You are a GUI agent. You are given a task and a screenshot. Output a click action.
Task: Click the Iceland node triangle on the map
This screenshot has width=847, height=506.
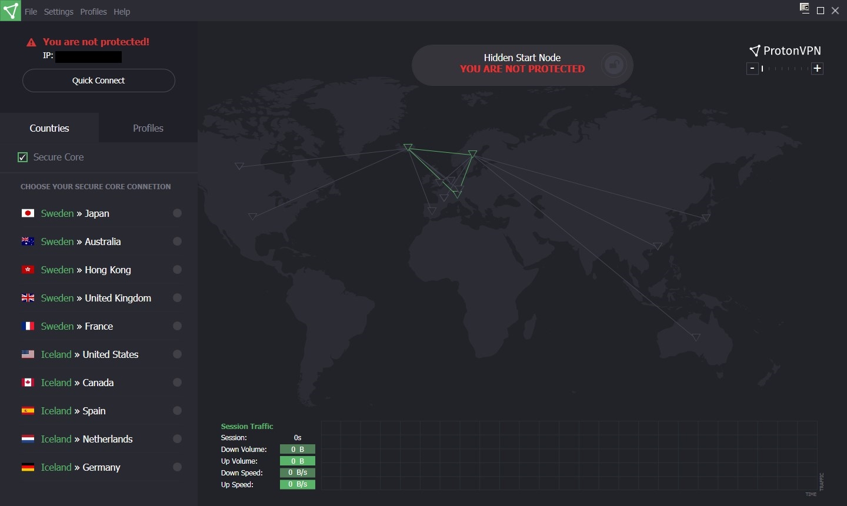point(408,147)
